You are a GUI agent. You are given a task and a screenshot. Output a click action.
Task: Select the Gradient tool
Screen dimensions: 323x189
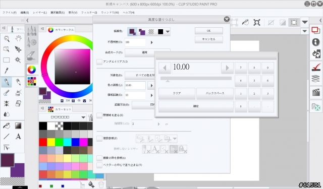18,125
